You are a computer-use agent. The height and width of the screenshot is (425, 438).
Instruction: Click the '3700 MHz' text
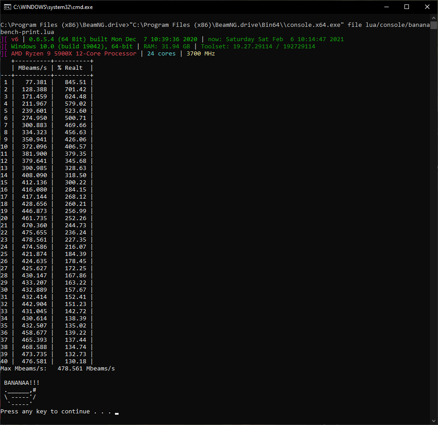tap(200, 53)
